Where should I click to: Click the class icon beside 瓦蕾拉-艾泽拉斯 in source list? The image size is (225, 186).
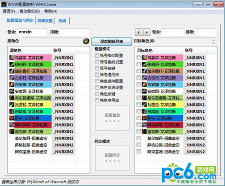click(x=12, y=105)
